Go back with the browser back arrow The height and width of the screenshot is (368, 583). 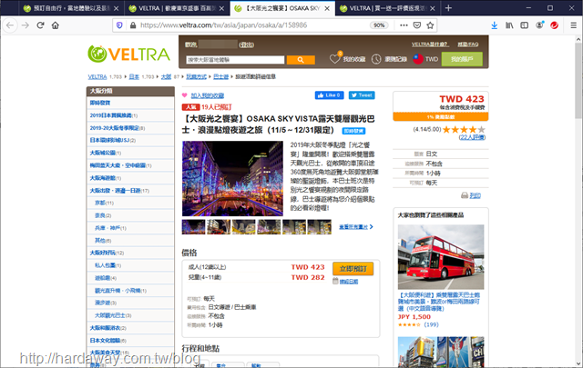click(10, 25)
